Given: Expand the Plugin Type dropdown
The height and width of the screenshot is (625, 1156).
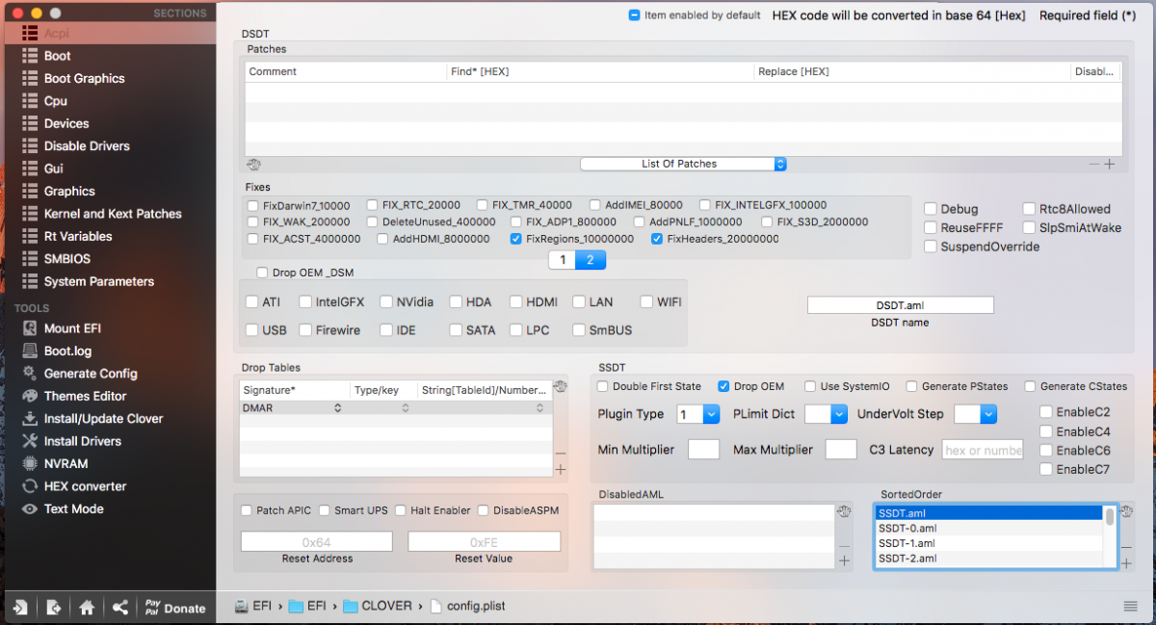Looking at the screenshot, I should tap(711, 414).
